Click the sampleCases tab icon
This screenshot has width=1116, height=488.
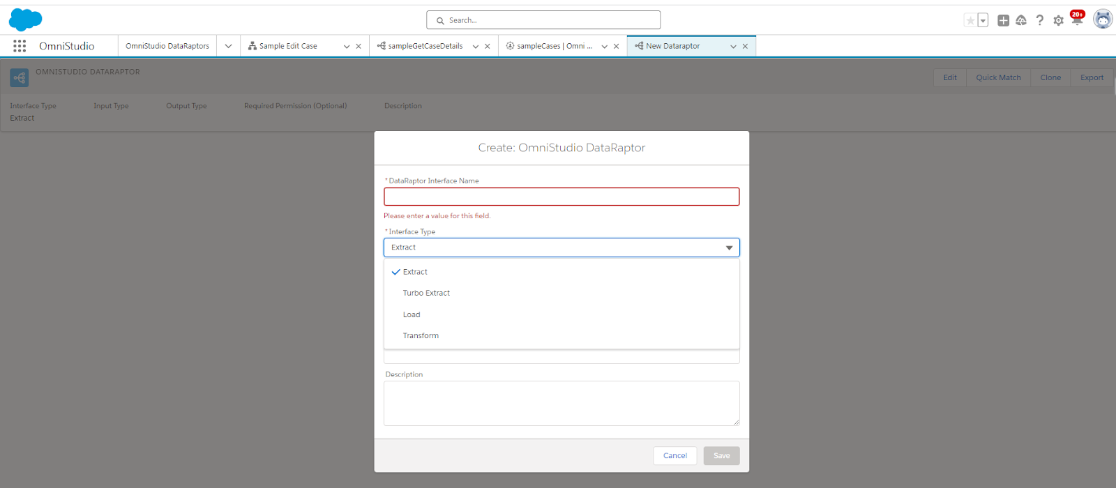tap(511, 46)
